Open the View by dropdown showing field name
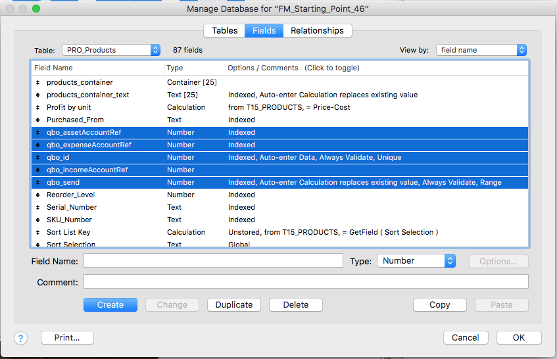Image resolution: width=557 pixels, height=359 pixels. (481, 50)
